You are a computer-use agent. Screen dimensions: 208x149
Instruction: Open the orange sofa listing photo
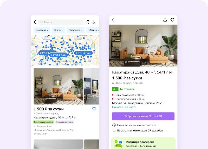tap(58, 86)
